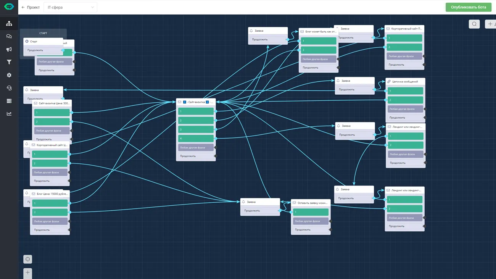Open the funnel icon in sidebar
This screenshot has width=496, height=279.
point(9,62)
